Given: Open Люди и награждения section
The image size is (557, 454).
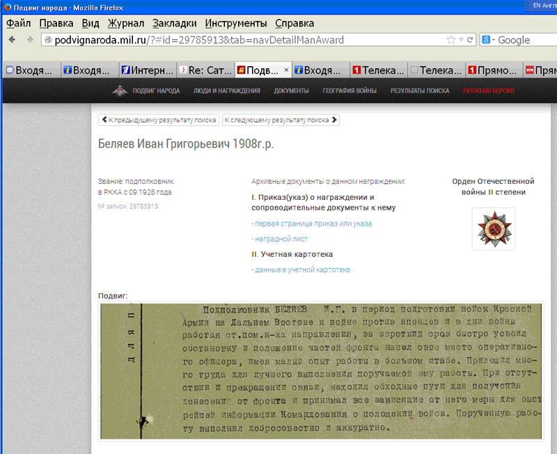Looking at the screenshot, I should [x=227, y=91].
